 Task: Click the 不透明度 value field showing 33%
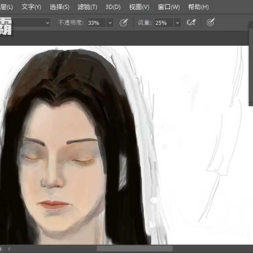point(97,23)
